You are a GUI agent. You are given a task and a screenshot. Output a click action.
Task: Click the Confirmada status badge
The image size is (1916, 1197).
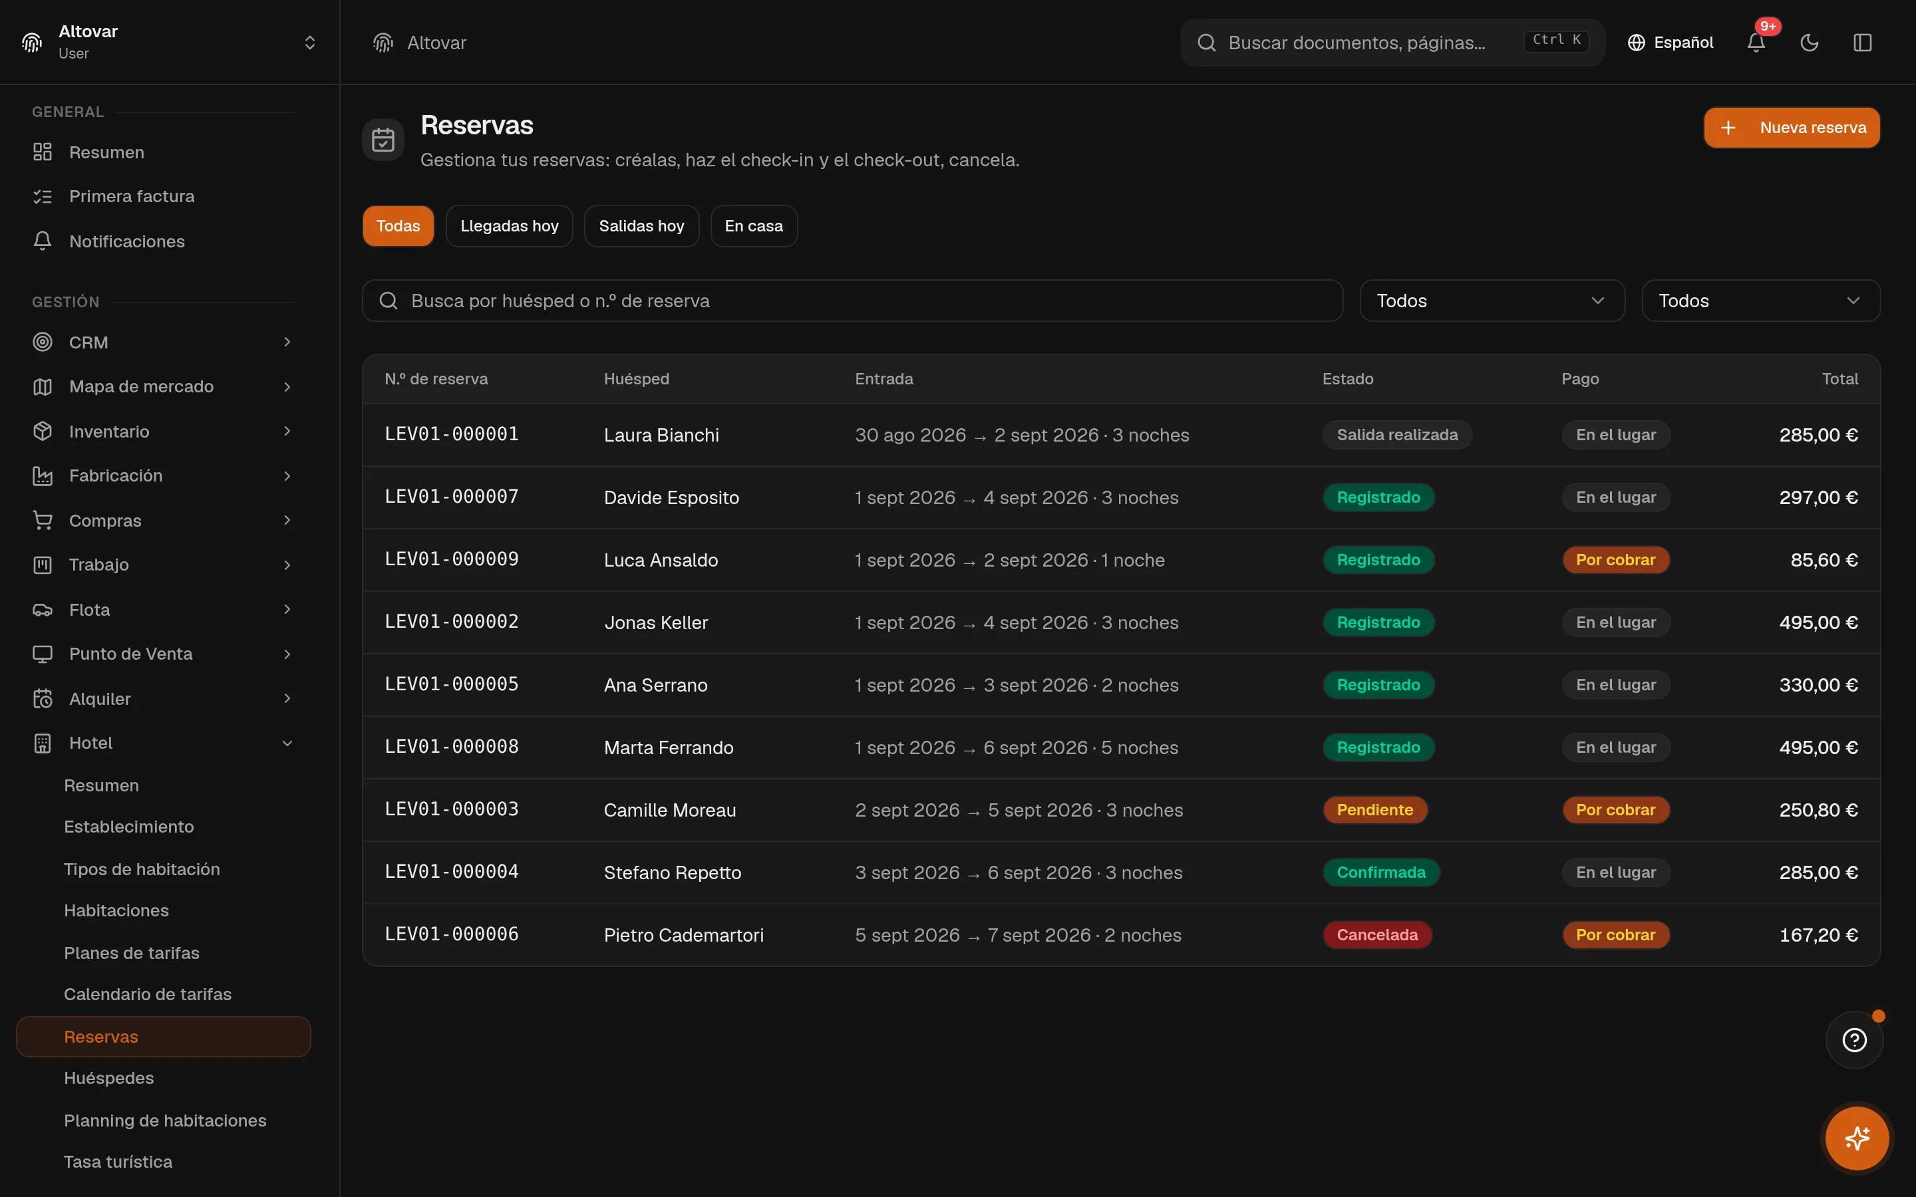pos(1382,872)
